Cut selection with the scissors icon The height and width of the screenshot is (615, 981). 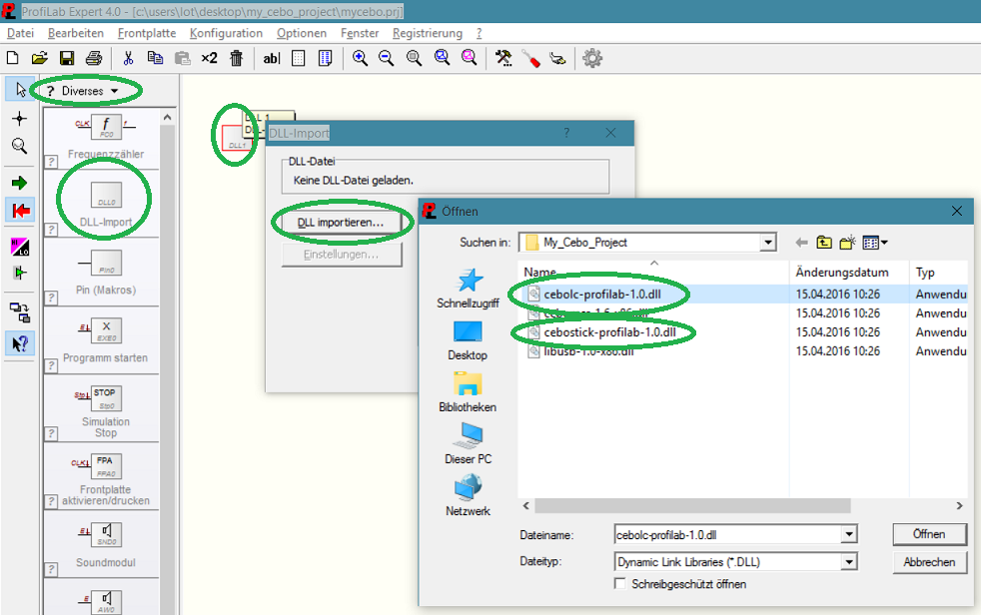(x=128, y=58)
